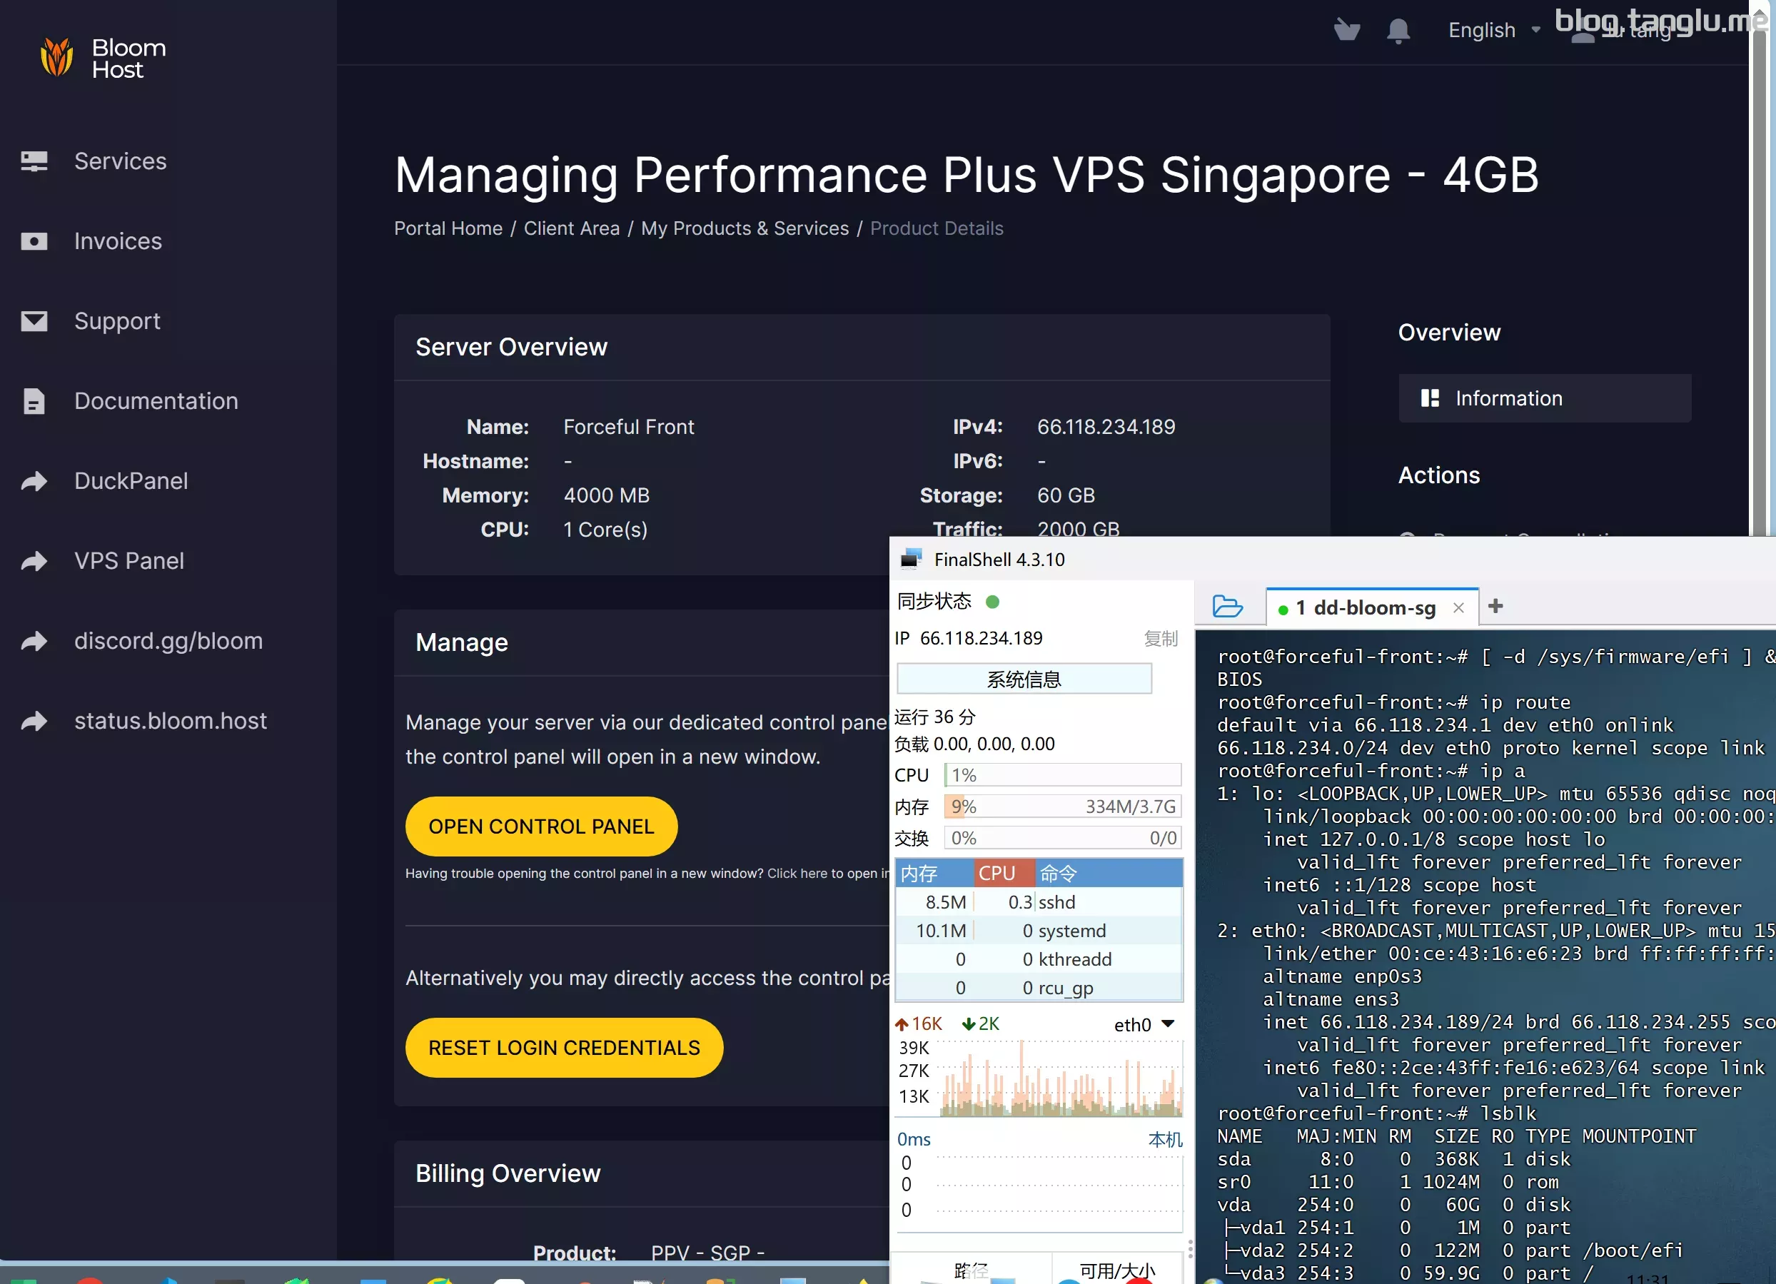Viewport: 1776px width, 1284px height.
Task: Open Documentation in the sidebar
Action: click(x=156, y=401)
